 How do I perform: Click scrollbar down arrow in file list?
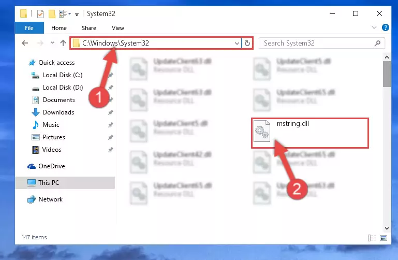point(387,228)
